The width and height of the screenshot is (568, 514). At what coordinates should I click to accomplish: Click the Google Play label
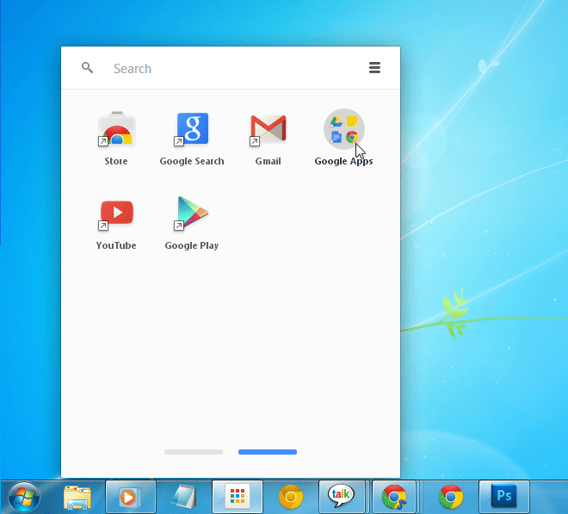[192, 245]
